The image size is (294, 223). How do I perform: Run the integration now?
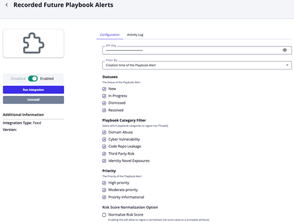click(33, 90)
